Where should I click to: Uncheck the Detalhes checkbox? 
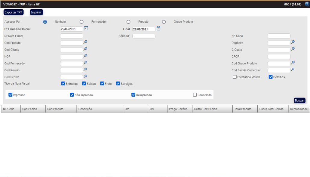[x=271, y=77]
